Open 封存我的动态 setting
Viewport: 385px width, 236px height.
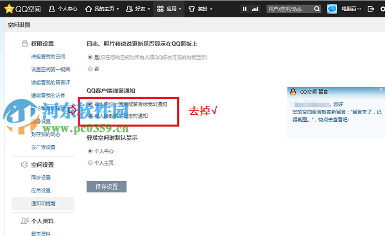(46, 134)
